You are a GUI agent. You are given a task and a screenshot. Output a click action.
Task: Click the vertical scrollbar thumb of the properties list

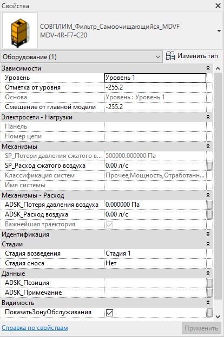pos(218,186)
